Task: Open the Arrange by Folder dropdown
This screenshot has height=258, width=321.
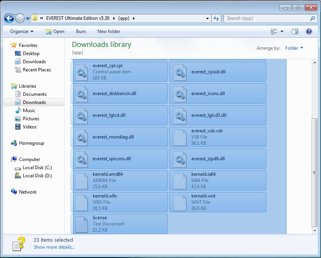Action: click(x=294, y=48)
